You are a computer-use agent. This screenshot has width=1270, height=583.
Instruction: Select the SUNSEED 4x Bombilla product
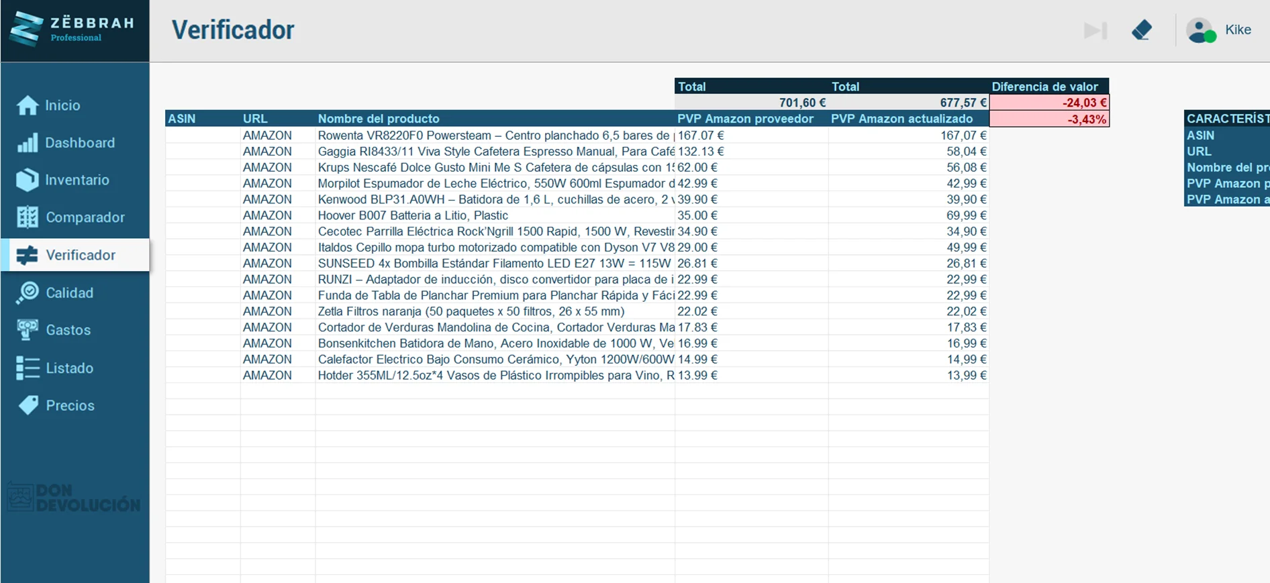[x=495, y=264]
